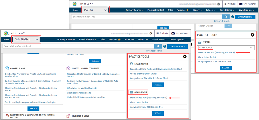Click SEE ALL under Other Tools in Federal window
The width and height of the screenshot is (259, 120).
coord(158,113)
